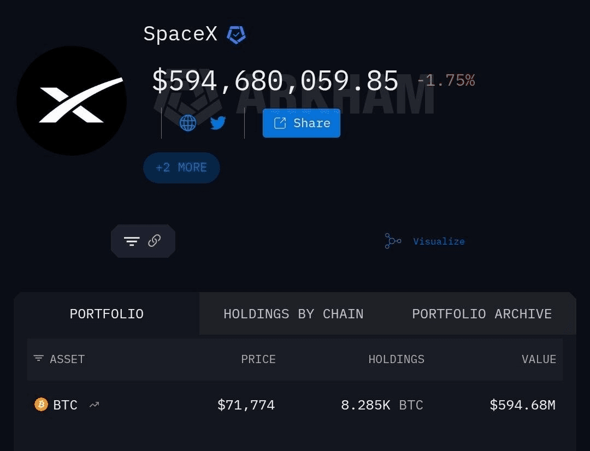Click the verified badge beside SpaceX
590x451 pixels.
coord(236,35)
